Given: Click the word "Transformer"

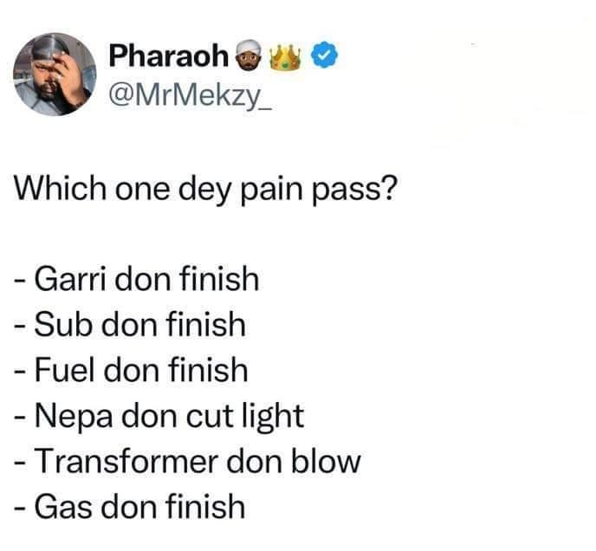Looking at the screenshot, I should tap(126, 461).
